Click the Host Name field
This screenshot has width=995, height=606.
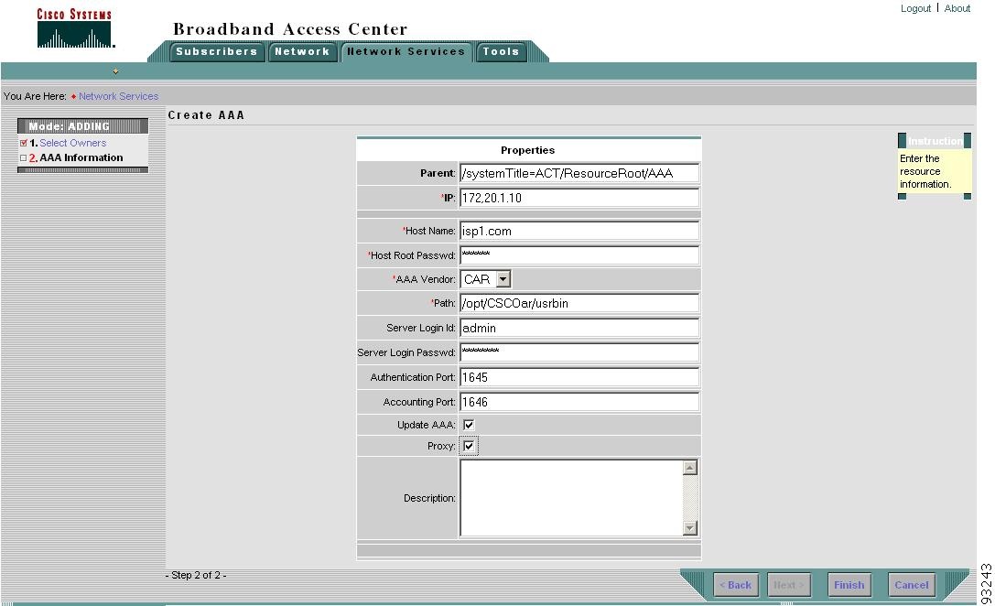coord(579,231)
